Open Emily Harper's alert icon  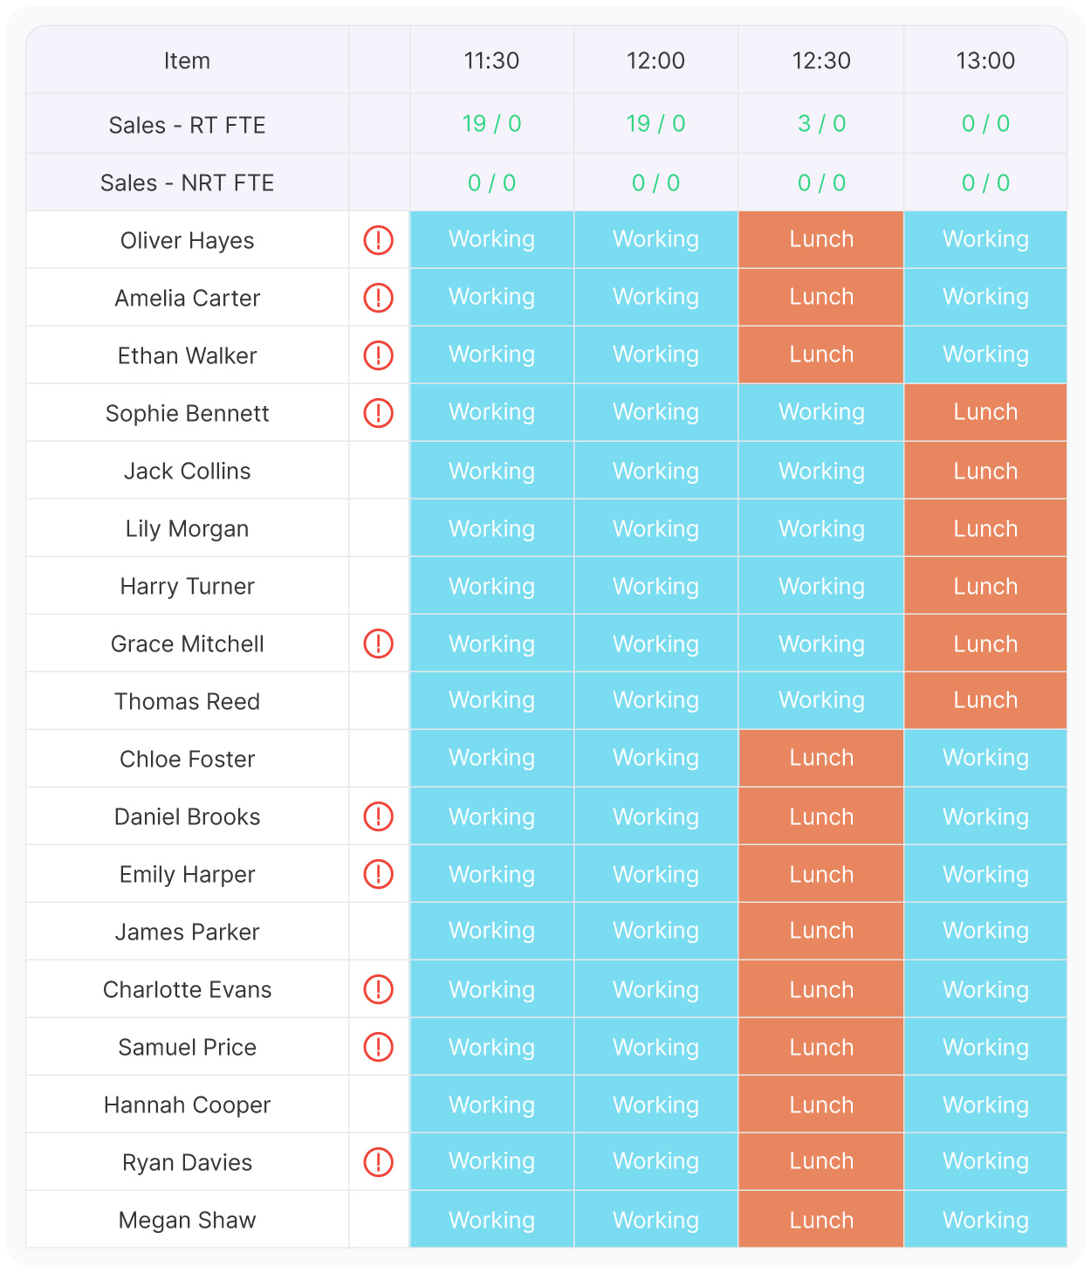click(378, 874)
